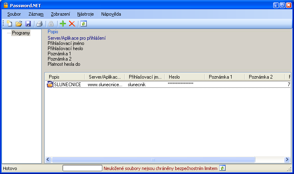The image size is (294, 174).
Task: Create a new file with toolbar icon
Action: coord(9,24)
